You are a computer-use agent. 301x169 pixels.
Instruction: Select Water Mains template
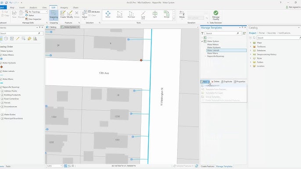pos(212,53)
